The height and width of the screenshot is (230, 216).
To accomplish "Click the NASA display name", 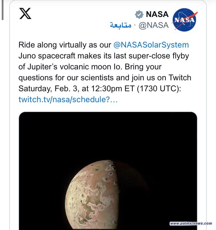I will click(x=157, y=14).
